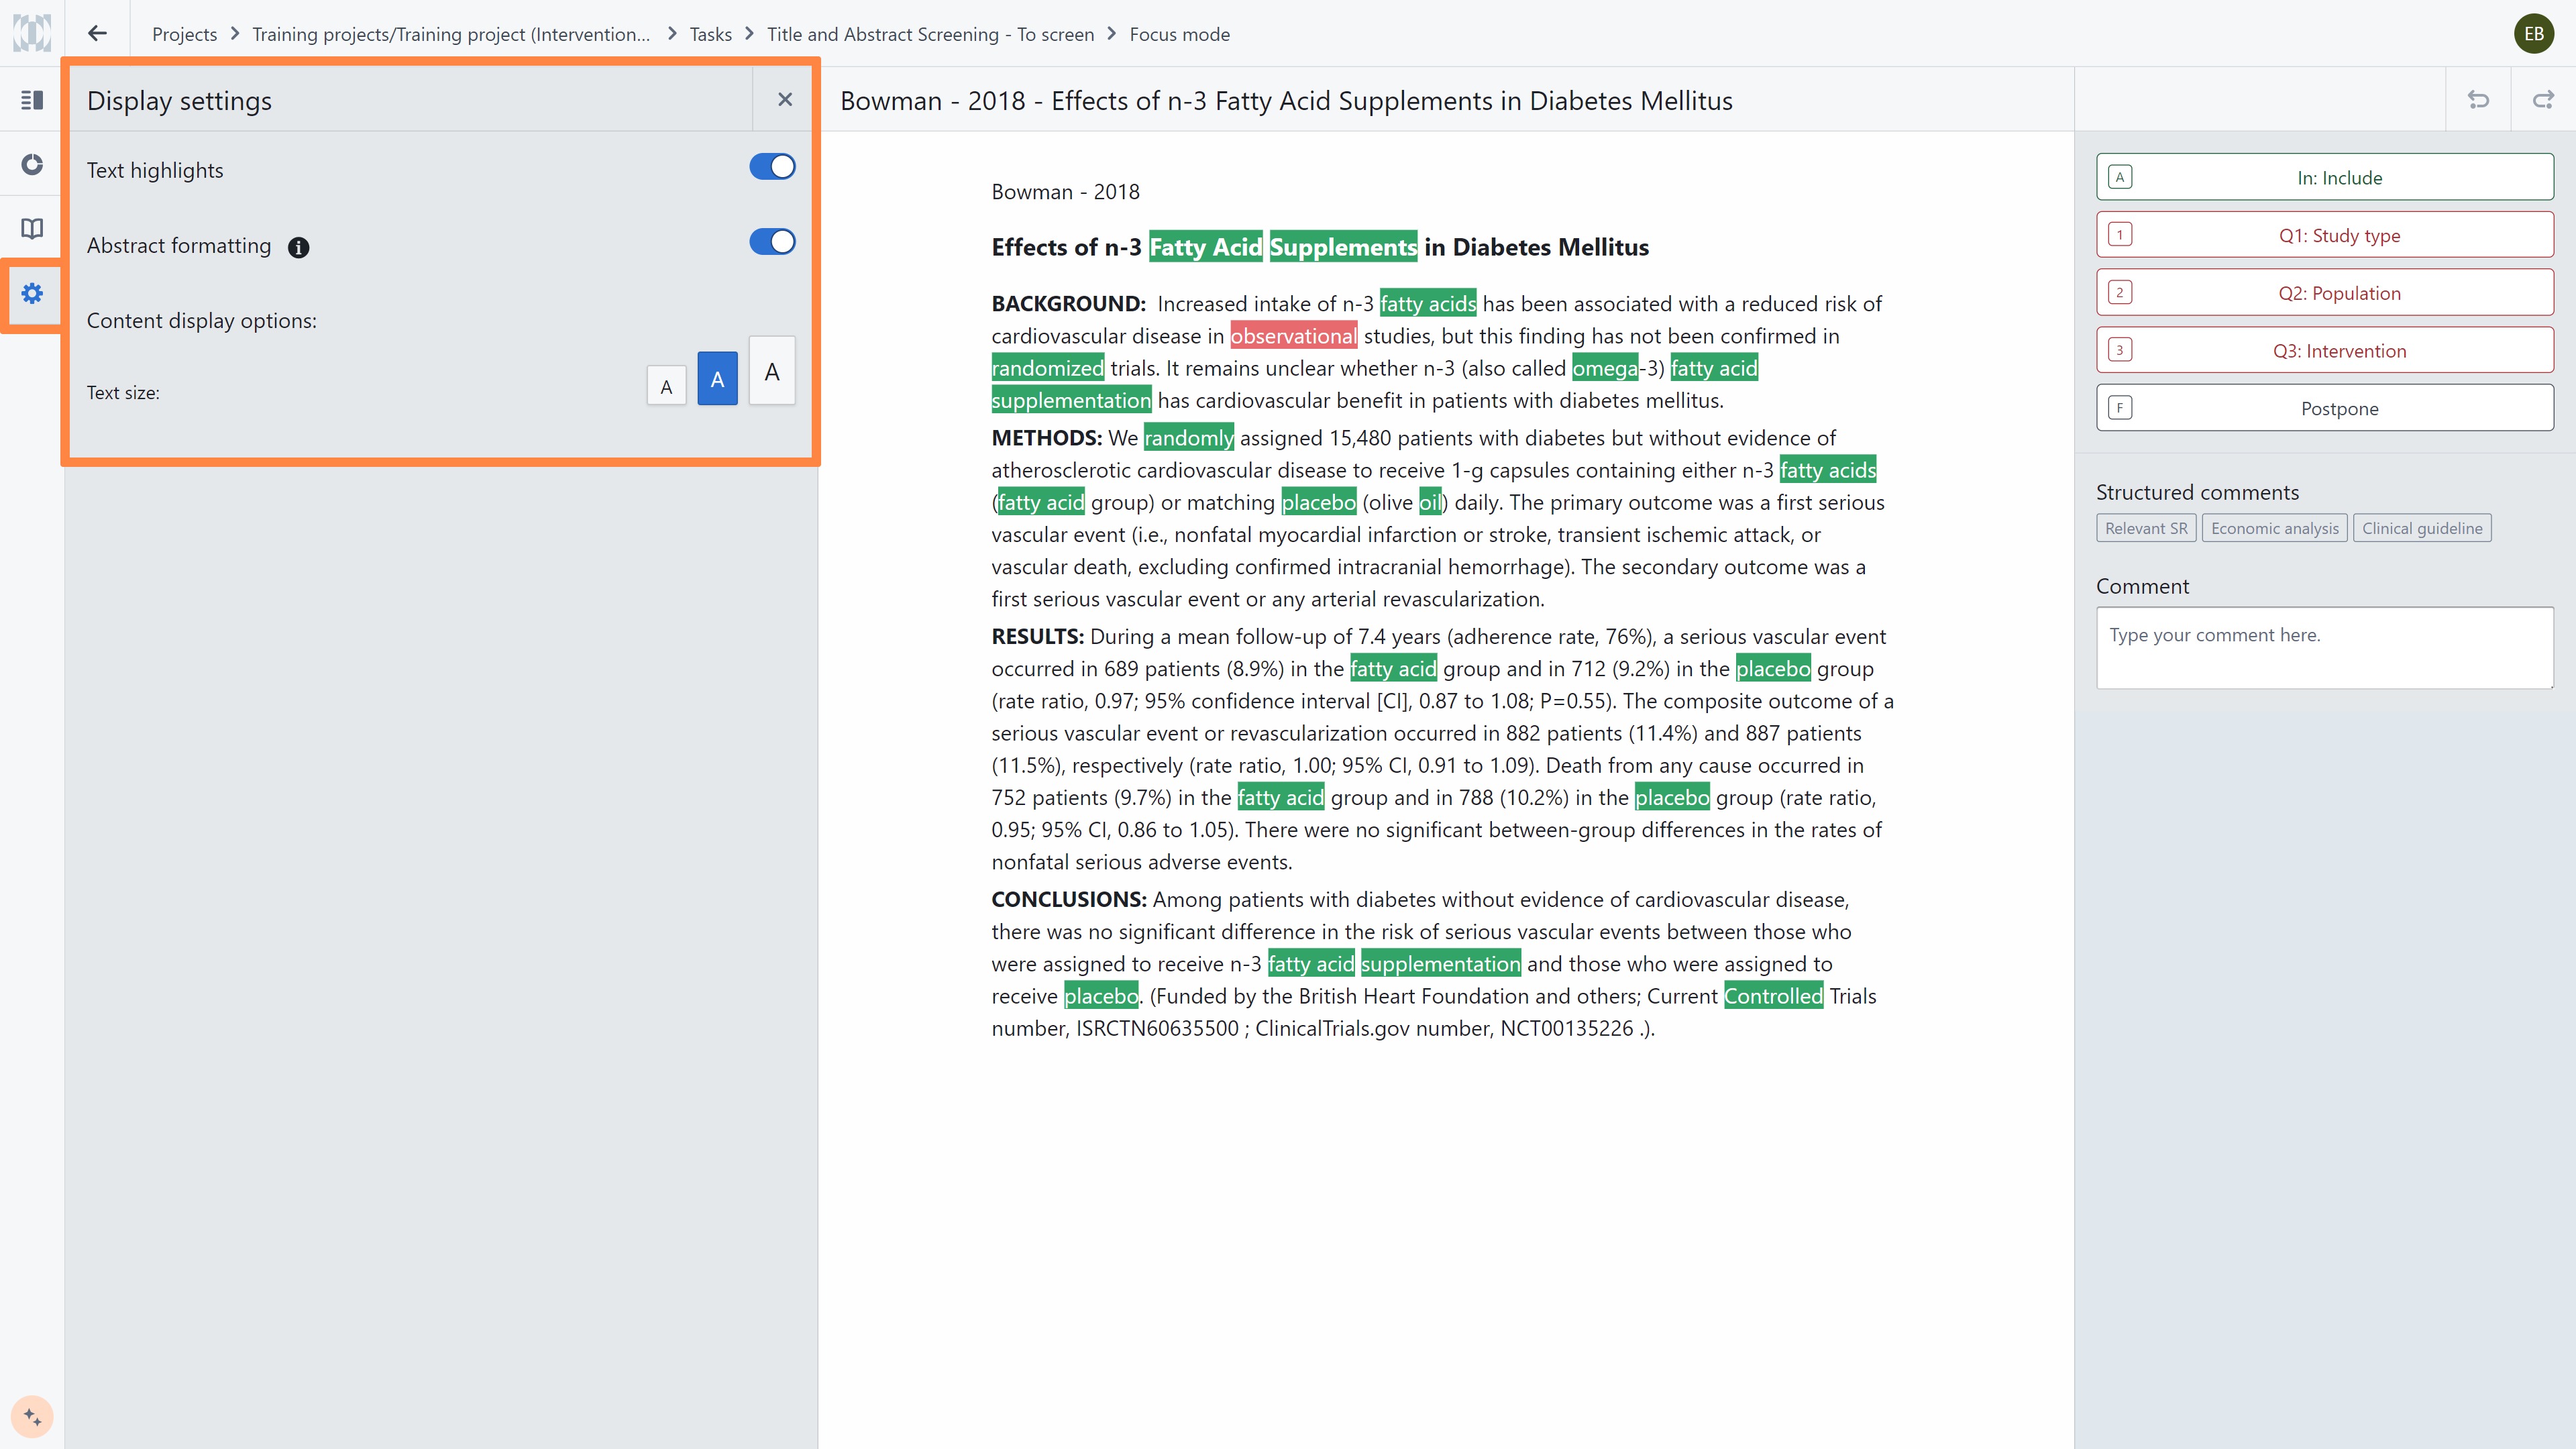Click the undo arrow icon
Viewport: 2576px width, 1449px height.
pyautogui.click(x=2478, y=100)
